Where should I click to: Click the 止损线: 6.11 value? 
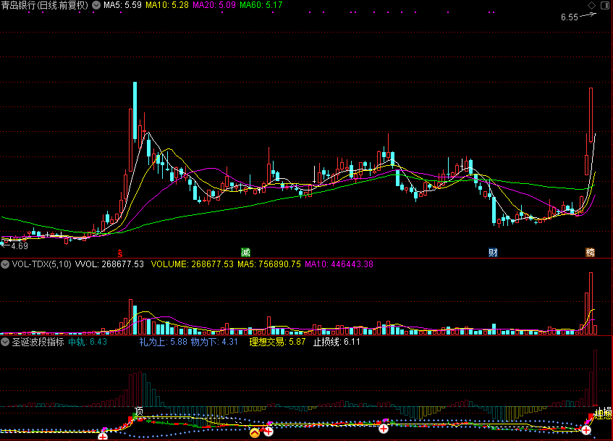pos(337,342)
